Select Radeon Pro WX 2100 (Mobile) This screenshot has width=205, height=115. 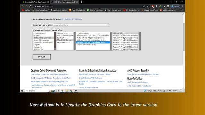click(125, 49)
